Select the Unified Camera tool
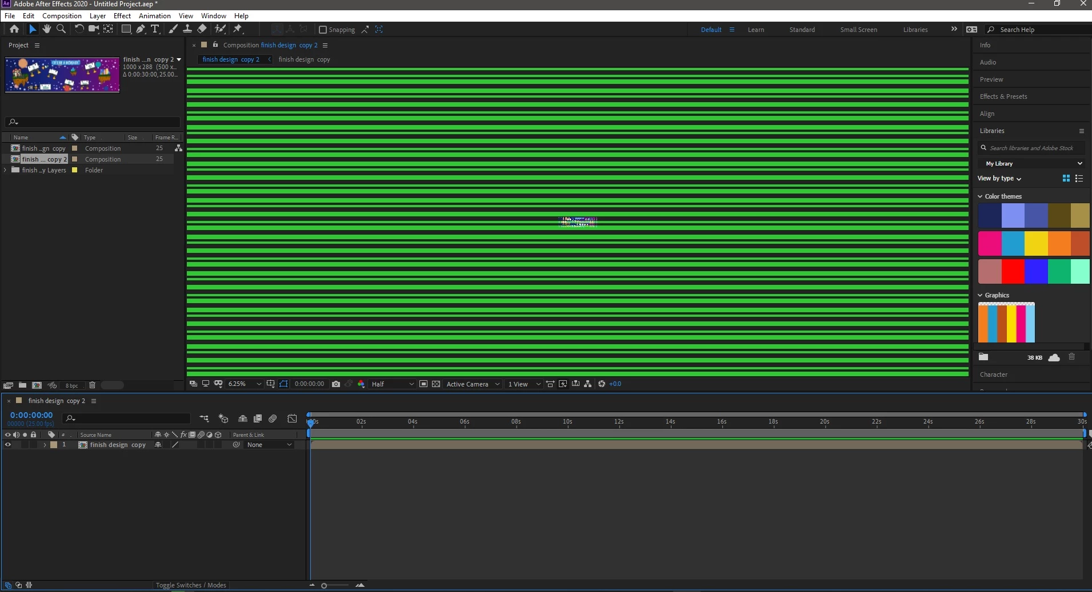 click(93, 29)
